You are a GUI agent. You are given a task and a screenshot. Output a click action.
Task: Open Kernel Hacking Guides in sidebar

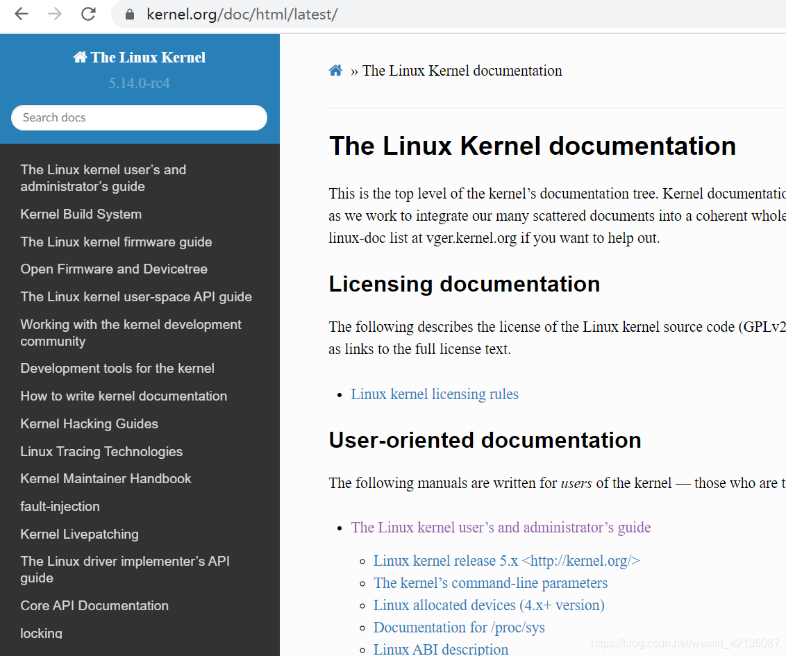pyautogui.click(x=90, y=423)
